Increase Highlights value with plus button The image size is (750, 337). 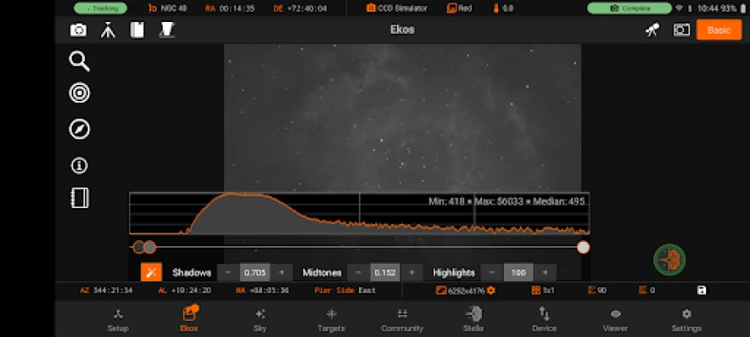pyautogui.click(x=545, y=272)
